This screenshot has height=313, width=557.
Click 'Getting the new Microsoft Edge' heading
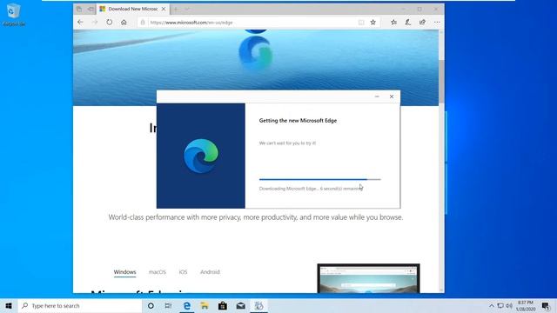[x=298, y=121]
